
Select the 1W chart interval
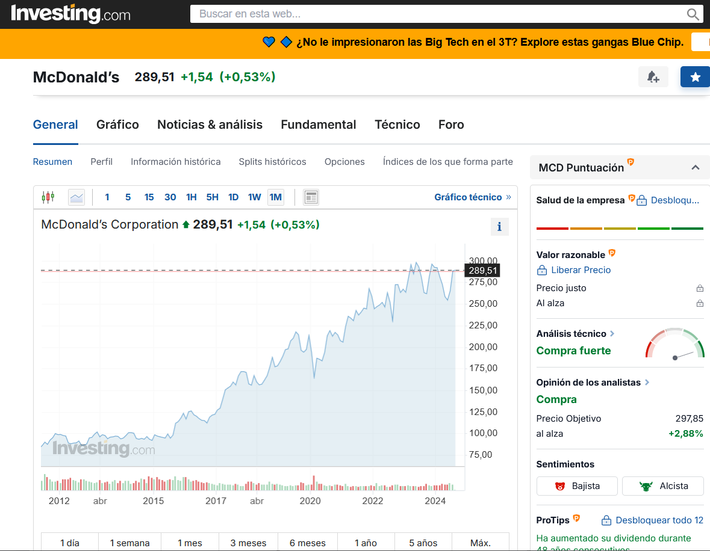[x=255, y=197]
